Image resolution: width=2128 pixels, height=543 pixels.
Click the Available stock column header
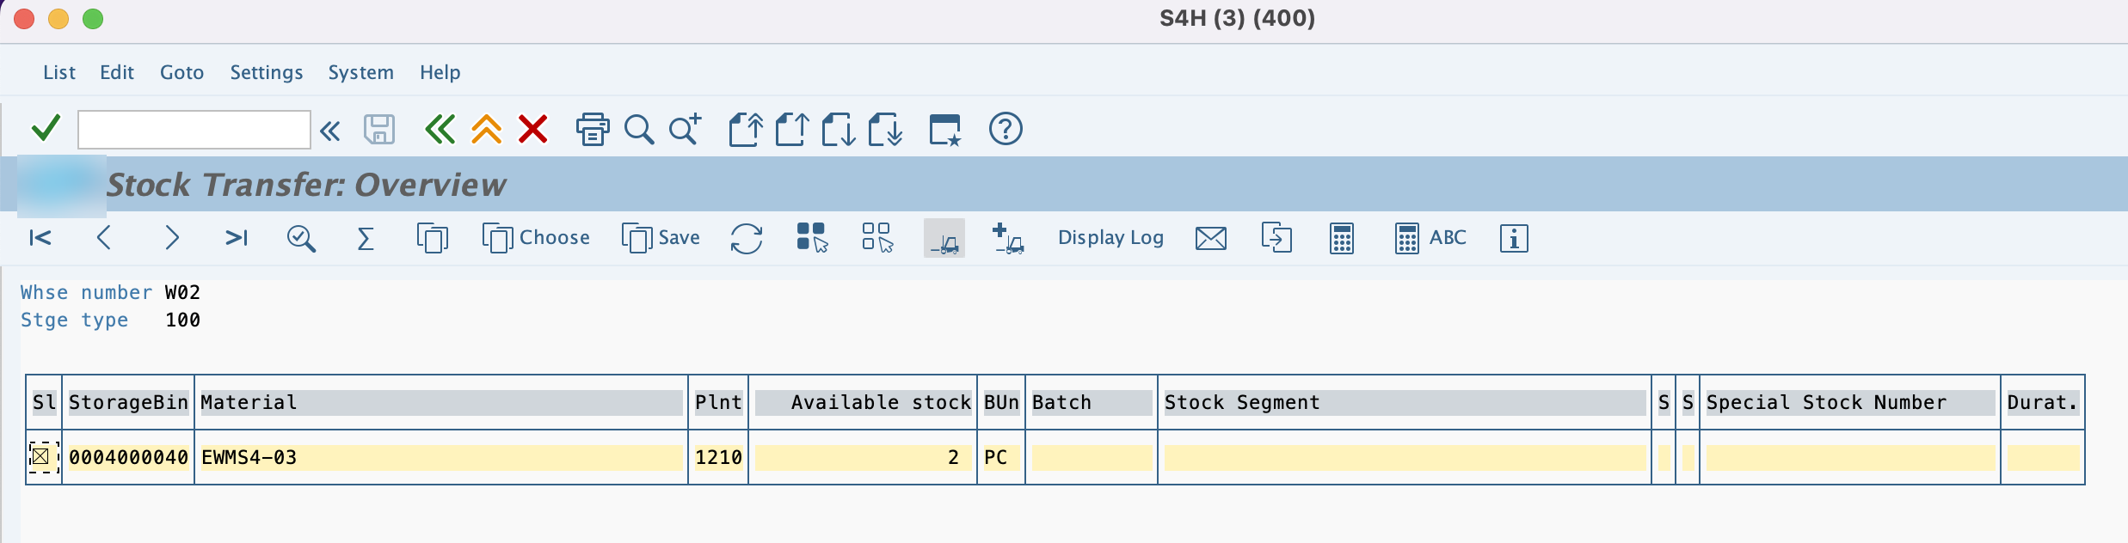coord(864,402)
